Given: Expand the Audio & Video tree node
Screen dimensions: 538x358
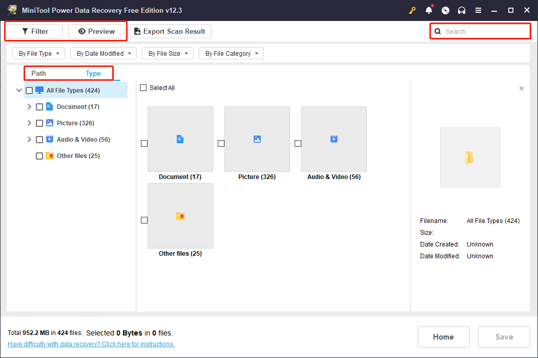Looking at the screenshot, I should [29, 139].
